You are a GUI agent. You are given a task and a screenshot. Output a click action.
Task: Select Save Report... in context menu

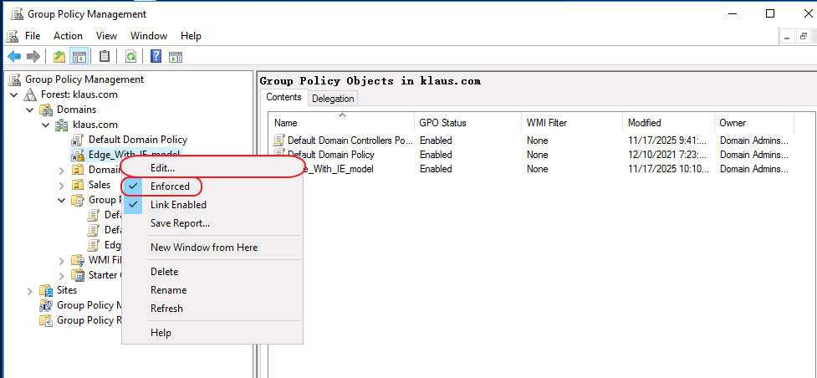(180, 223)
